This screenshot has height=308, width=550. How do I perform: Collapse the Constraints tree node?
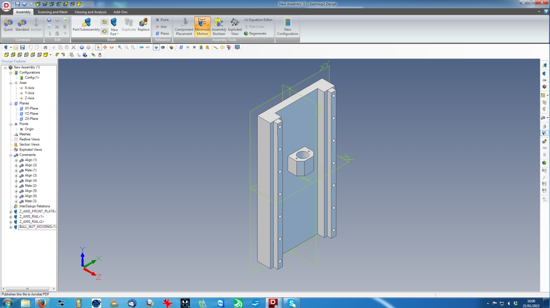tap(11, 155)
